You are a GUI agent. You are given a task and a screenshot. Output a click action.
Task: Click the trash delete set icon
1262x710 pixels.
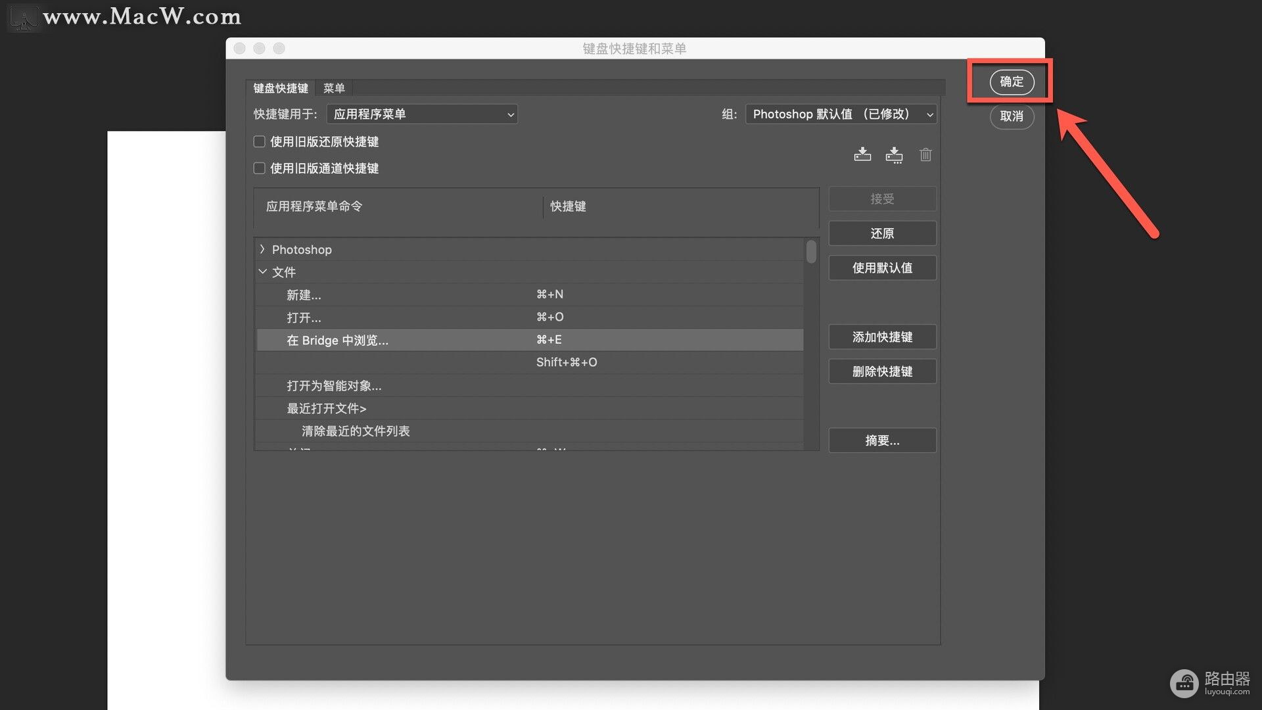925,154
